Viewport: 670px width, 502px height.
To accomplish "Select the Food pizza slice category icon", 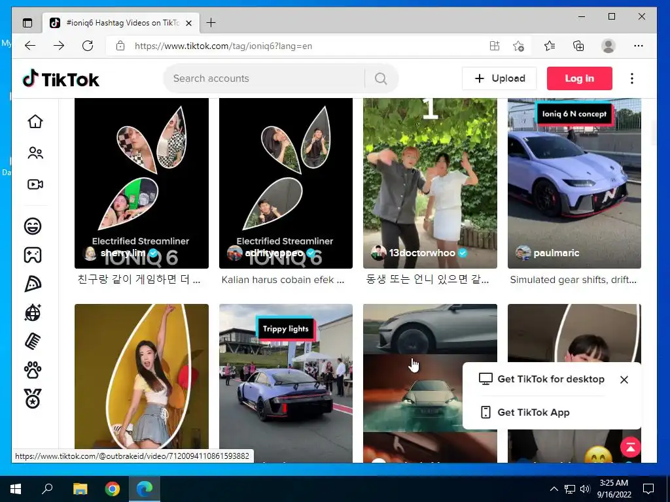I will click(x=33, y=284).
